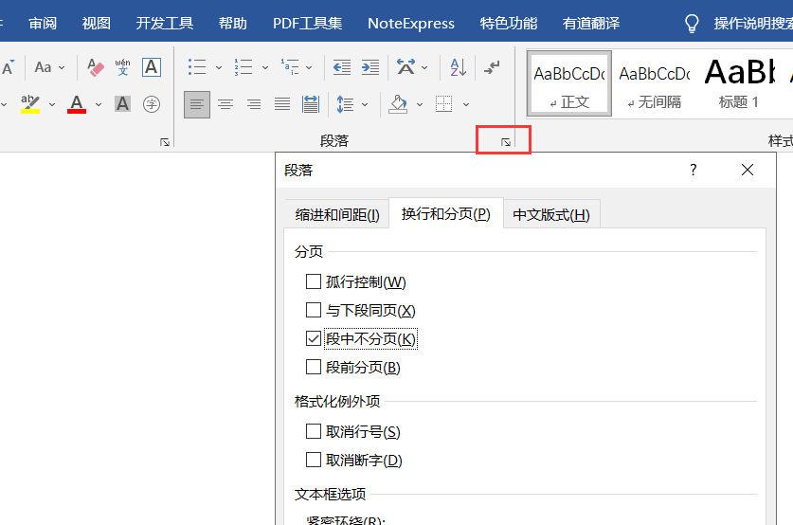
Task: Open paragraph settings dialog launcher
Action: click(x=506, y=141)
